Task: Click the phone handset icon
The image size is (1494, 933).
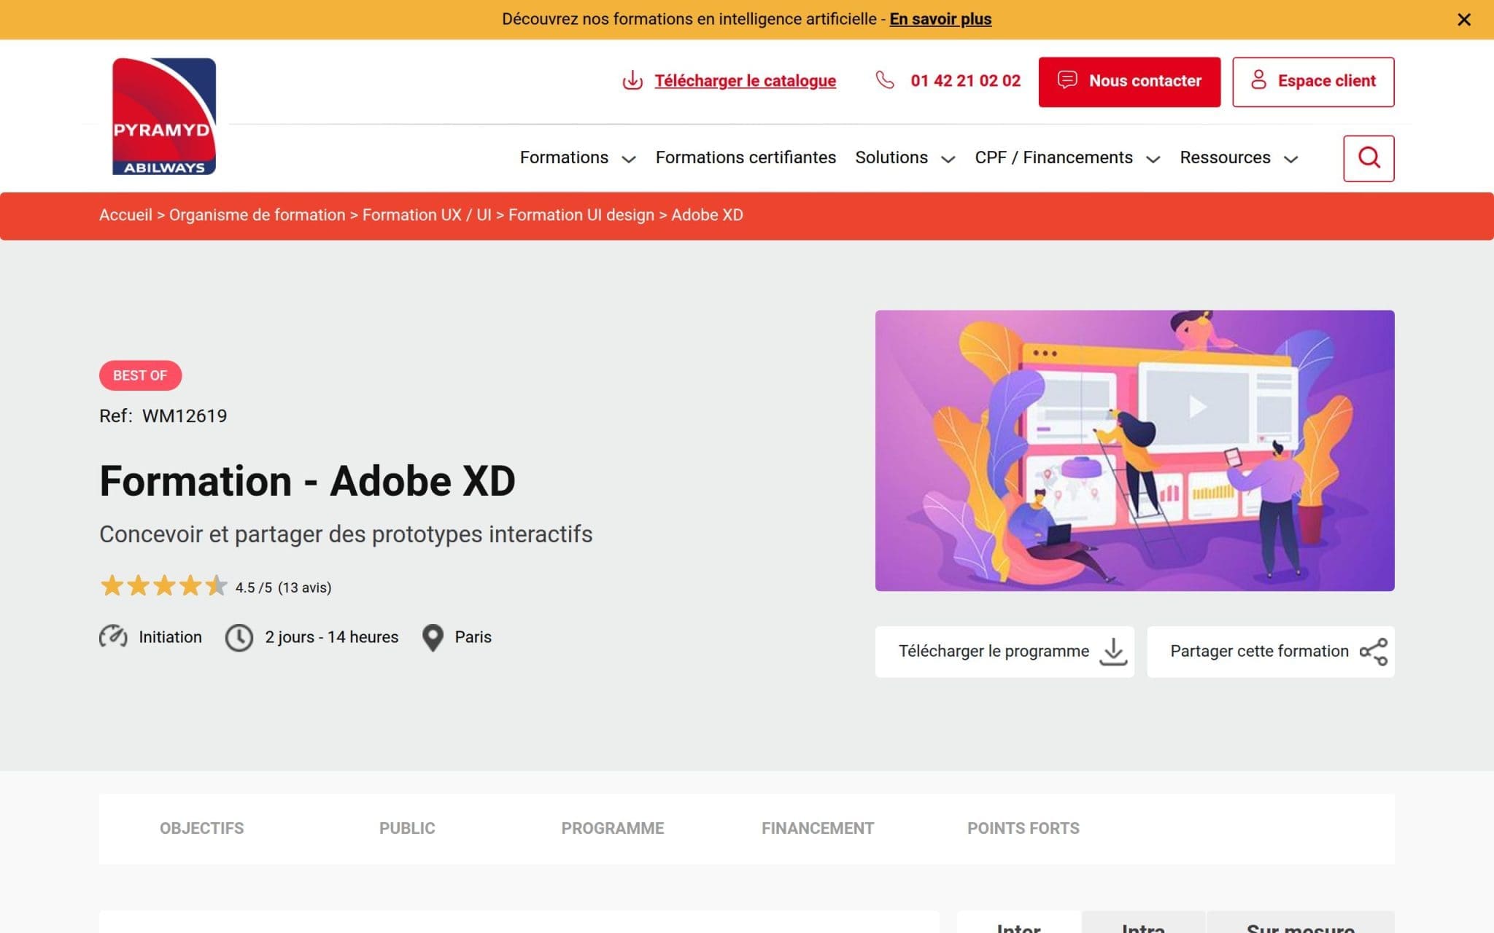Action: [885, 80]
